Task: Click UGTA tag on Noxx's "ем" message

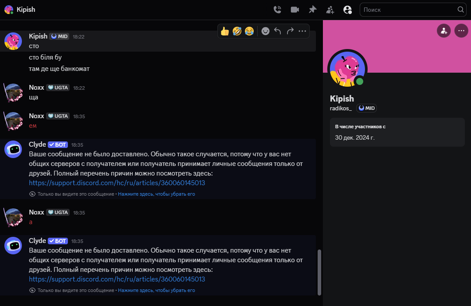Action: point(58,116)
